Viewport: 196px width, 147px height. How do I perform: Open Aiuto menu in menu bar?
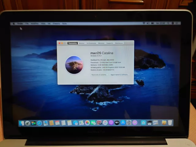click(x=65, y=24)
